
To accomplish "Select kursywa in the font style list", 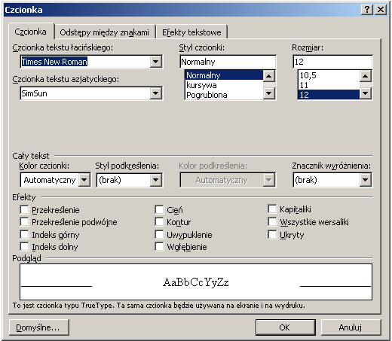I will coord(224,85).
